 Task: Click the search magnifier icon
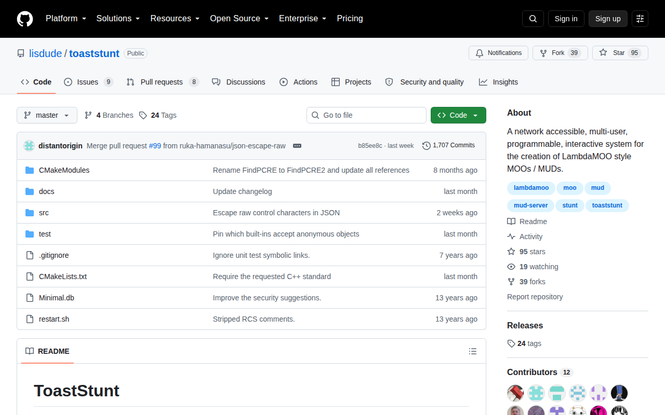click(533, 19)
